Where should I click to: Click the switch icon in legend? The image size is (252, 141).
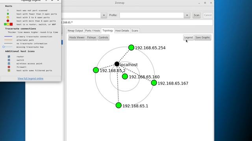tap(9, 60)
